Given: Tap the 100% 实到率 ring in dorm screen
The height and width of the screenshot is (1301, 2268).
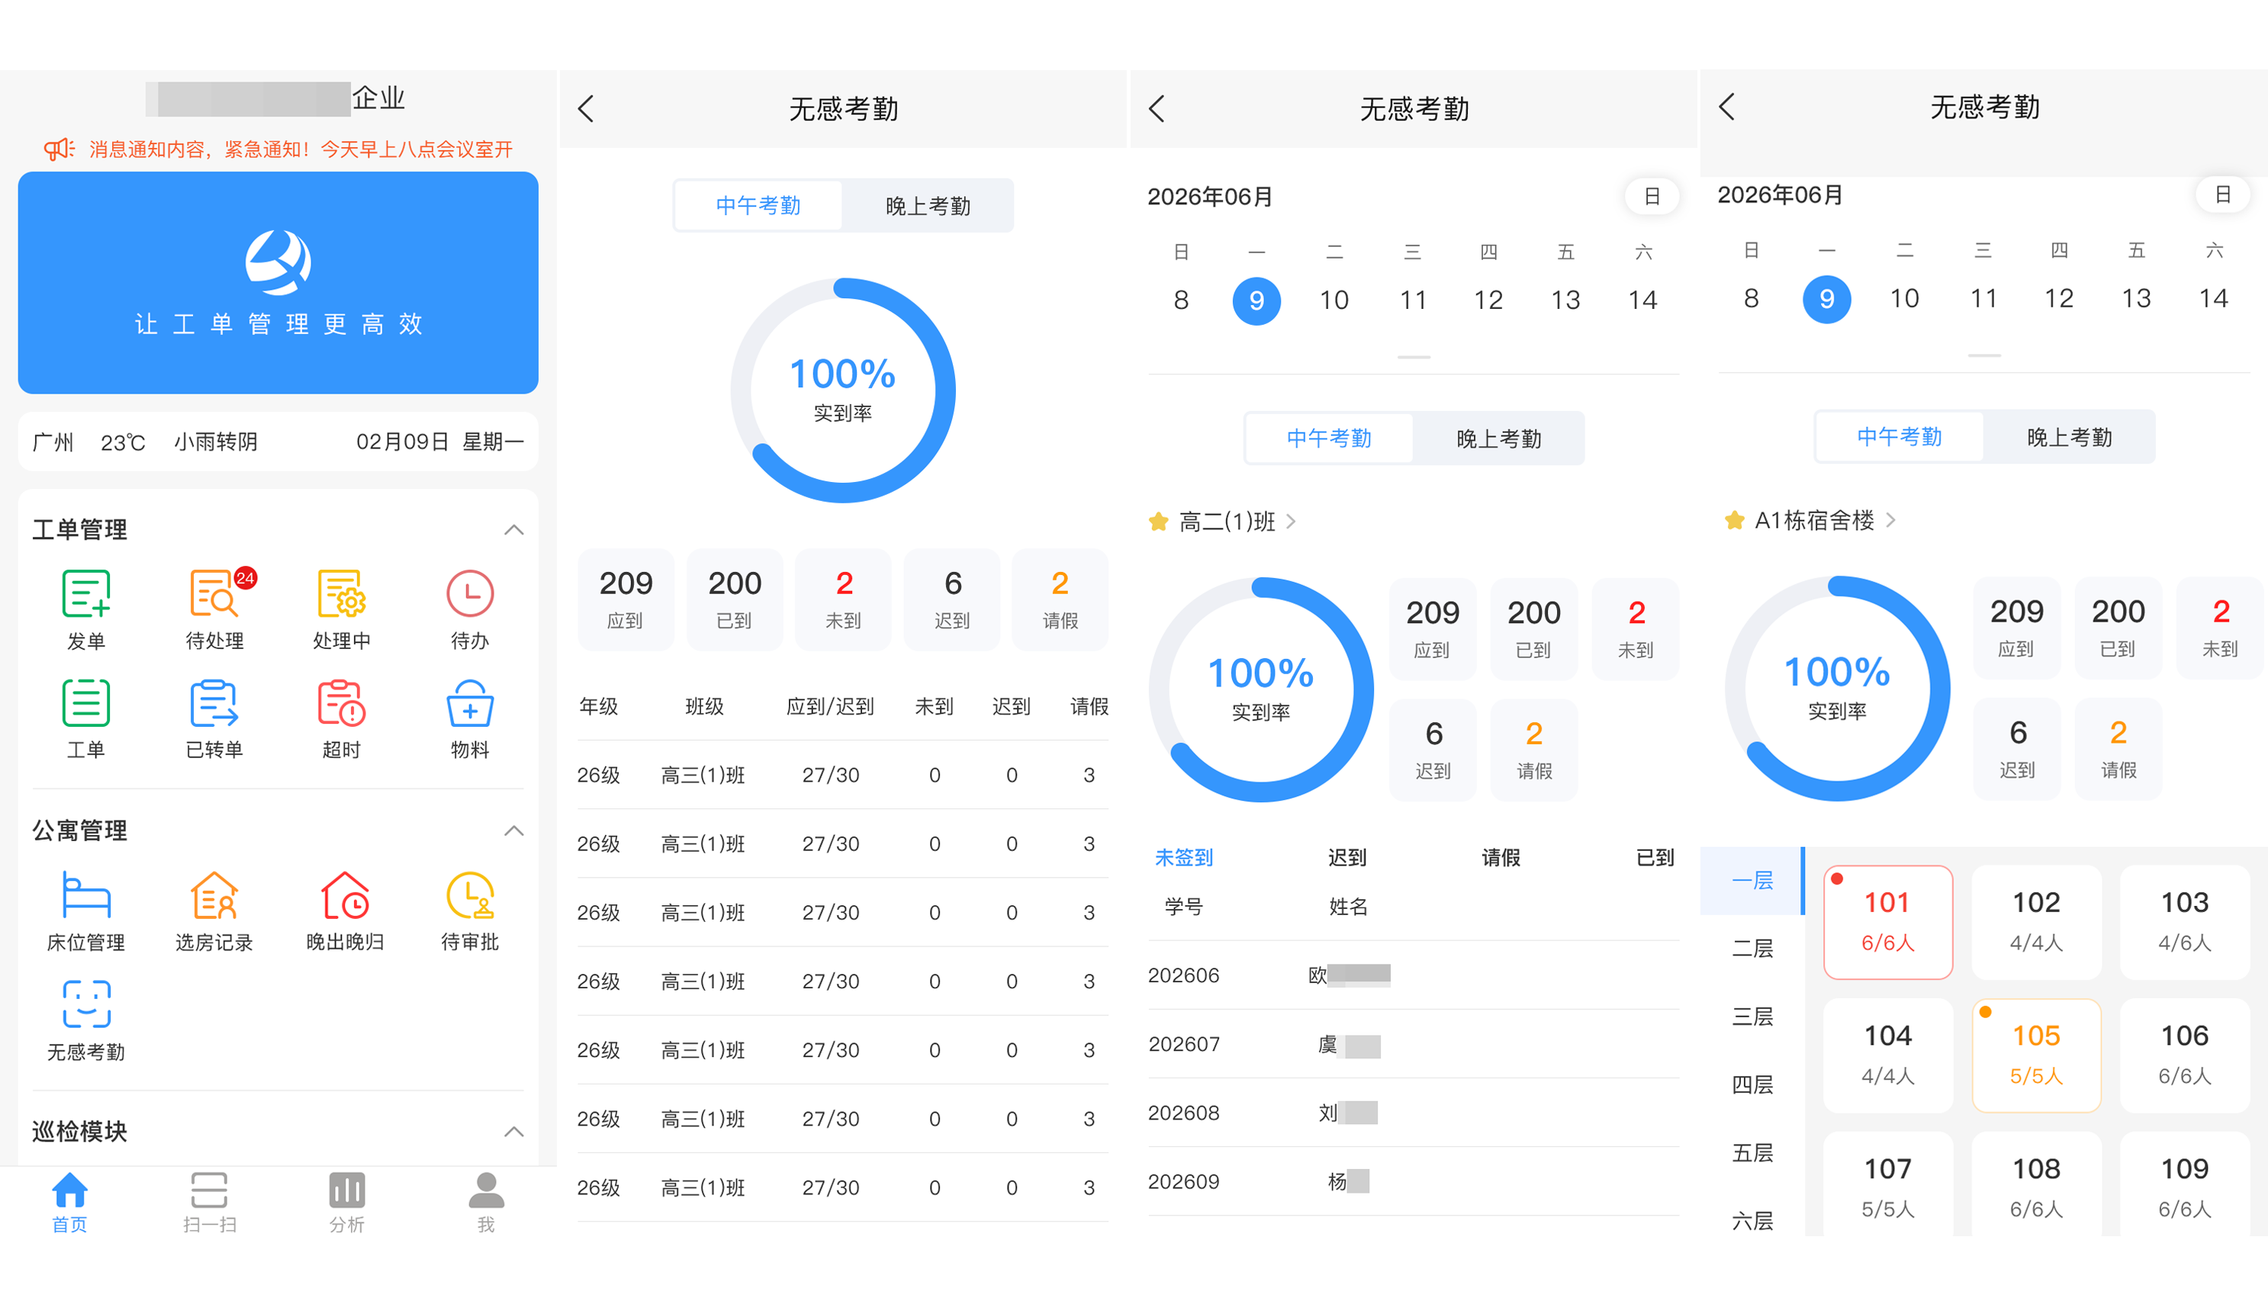Looking at the screenshot, I should click(x=1837, y=688).
